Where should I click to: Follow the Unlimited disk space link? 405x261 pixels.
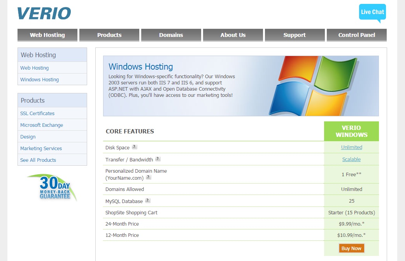click(x=351, y=147)
